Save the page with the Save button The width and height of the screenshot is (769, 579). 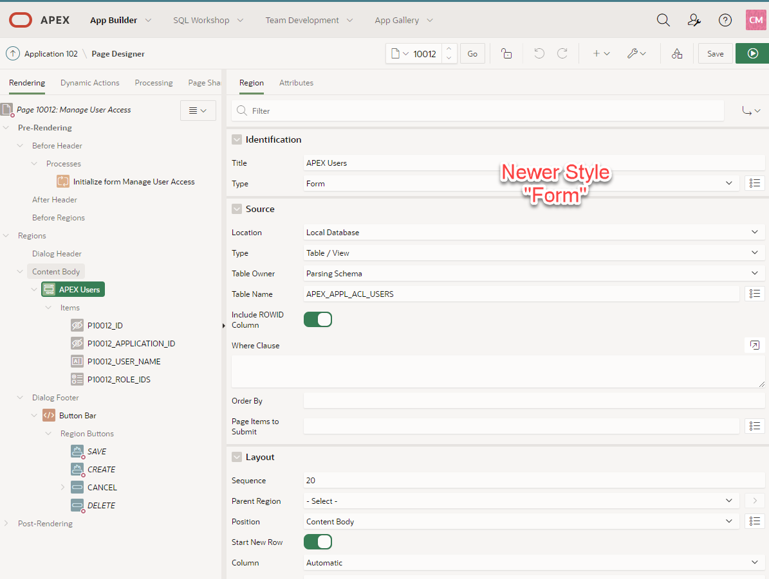tap(715, 53)
